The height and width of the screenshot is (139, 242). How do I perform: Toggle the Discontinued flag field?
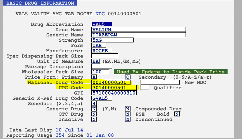point(128,119)
